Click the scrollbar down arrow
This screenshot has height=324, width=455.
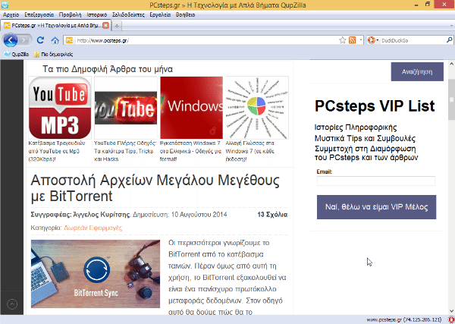(451, 311)
